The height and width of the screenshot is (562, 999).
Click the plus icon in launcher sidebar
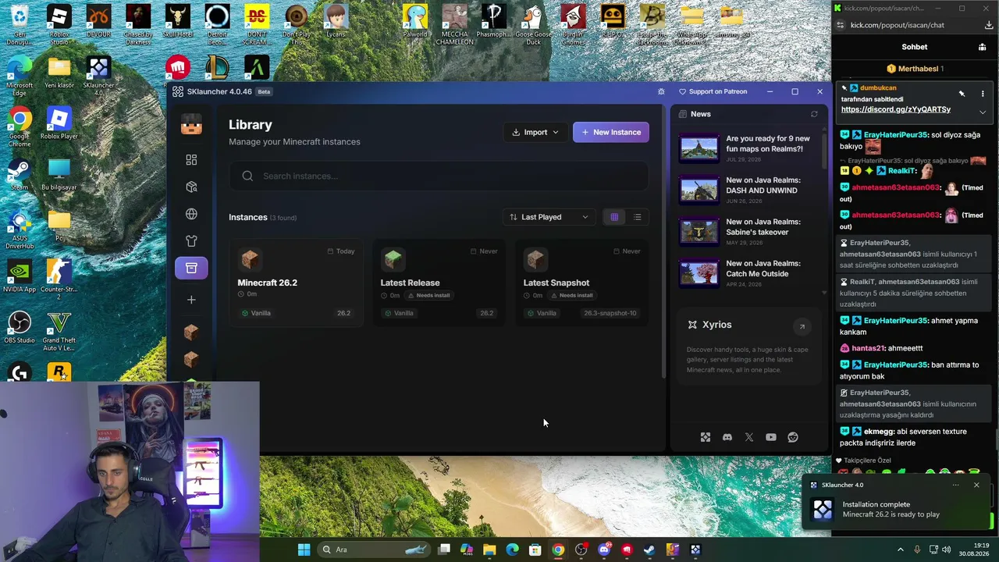(191, 300)
